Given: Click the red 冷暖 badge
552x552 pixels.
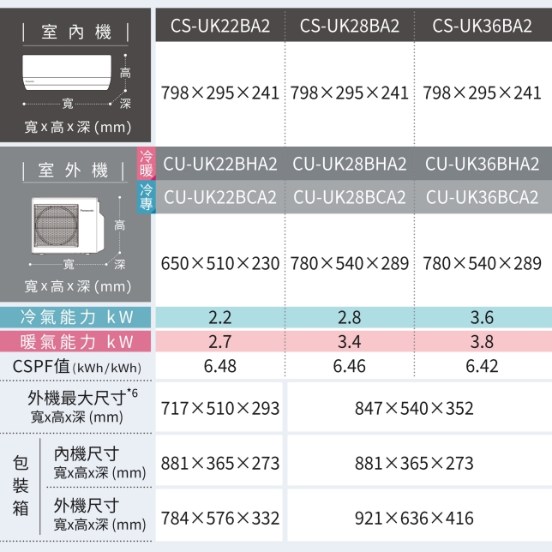Looking at the screenshot, I should coord(147,163).
